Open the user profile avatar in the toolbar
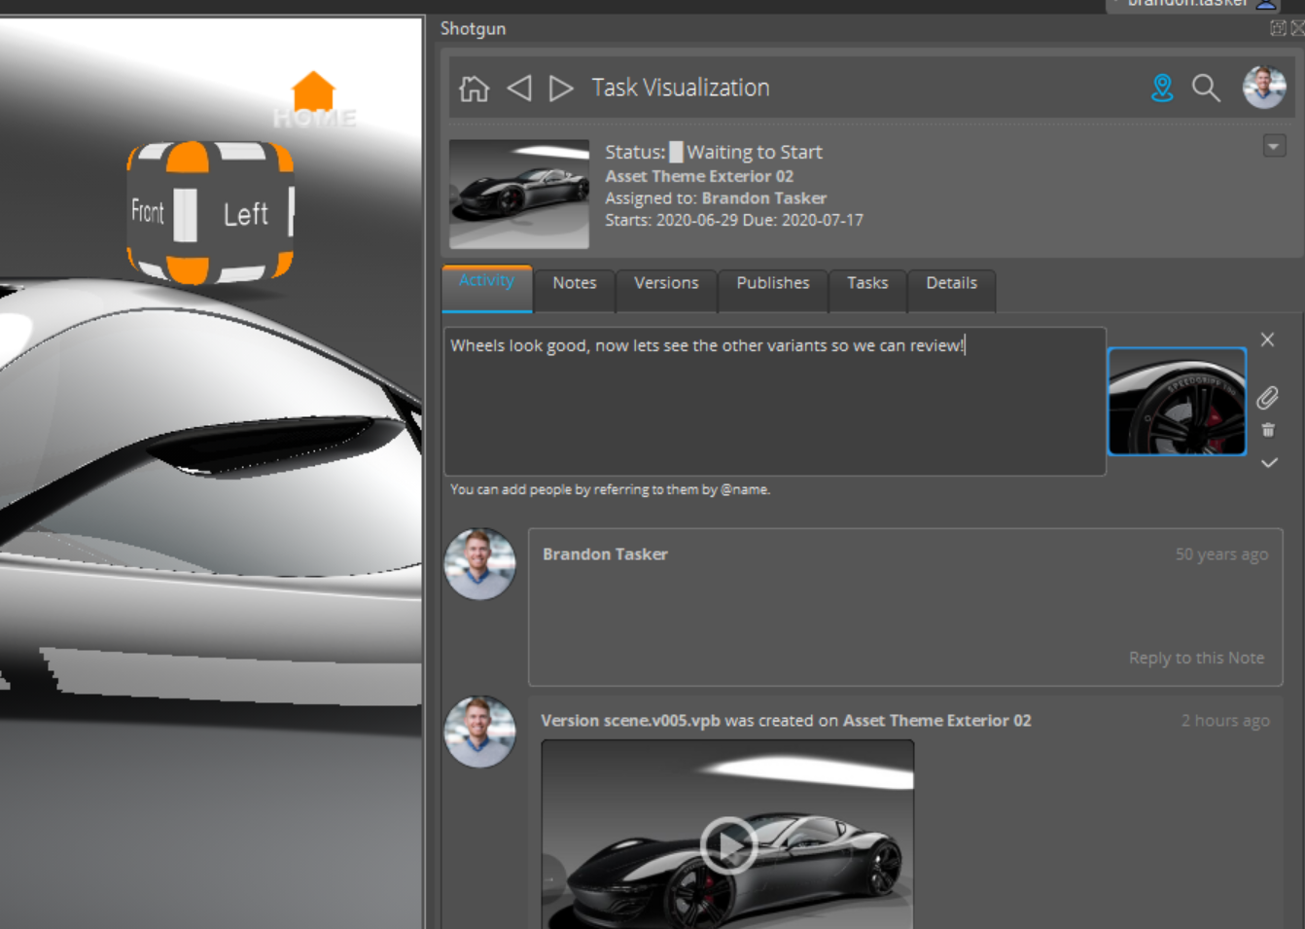Image resolution: width=1305 pixels, height=929 pixels. point(1263,88)
